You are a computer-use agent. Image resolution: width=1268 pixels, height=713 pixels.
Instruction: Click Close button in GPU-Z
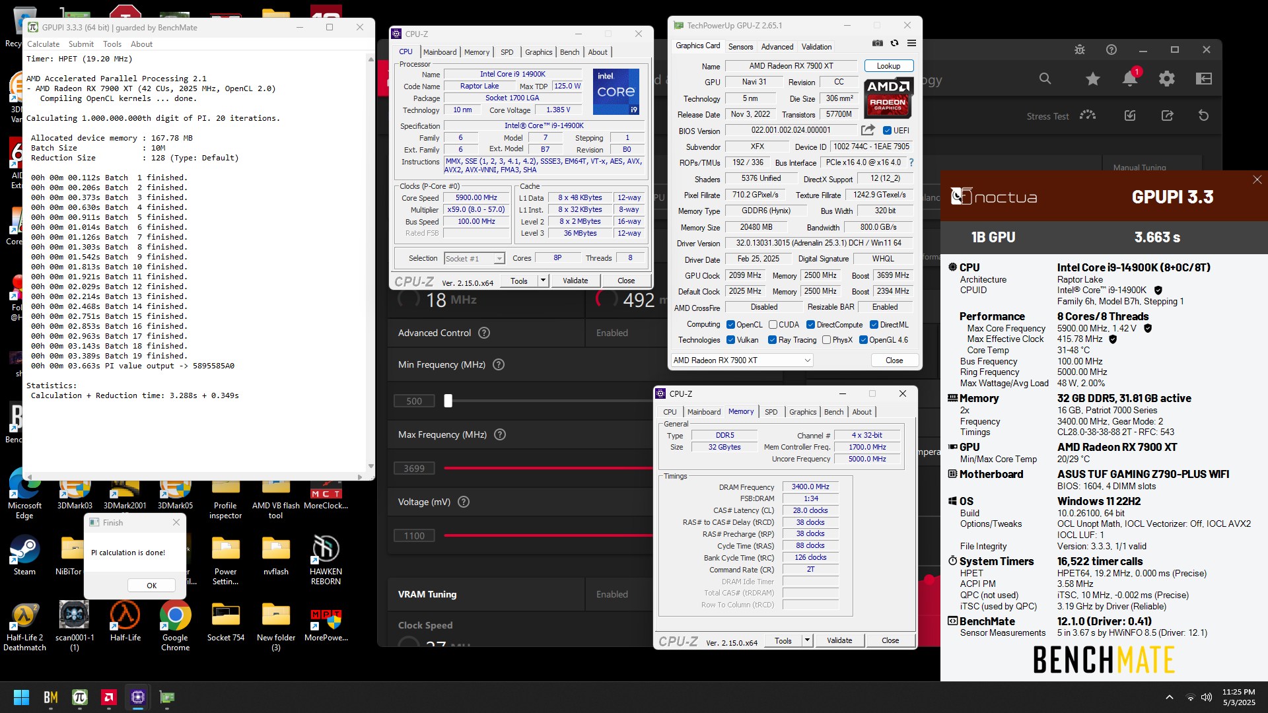[x=894, y=360]
